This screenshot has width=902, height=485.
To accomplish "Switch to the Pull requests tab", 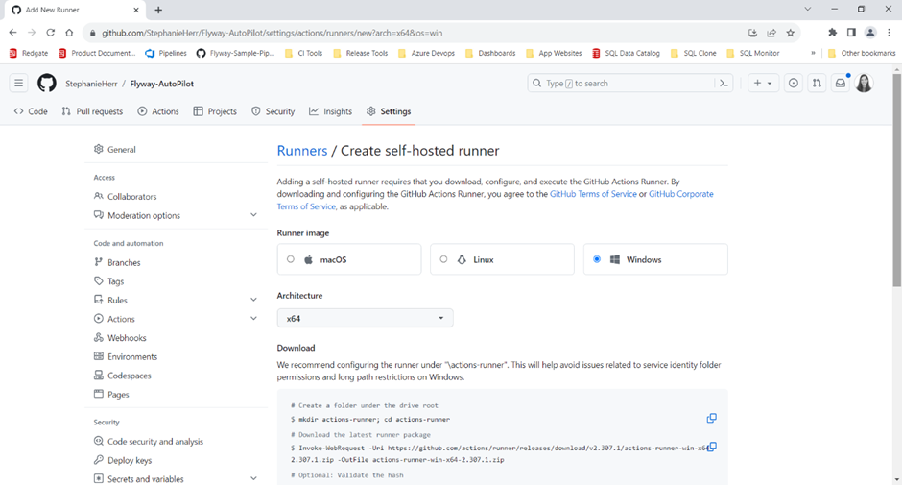I will pos(92,111).
